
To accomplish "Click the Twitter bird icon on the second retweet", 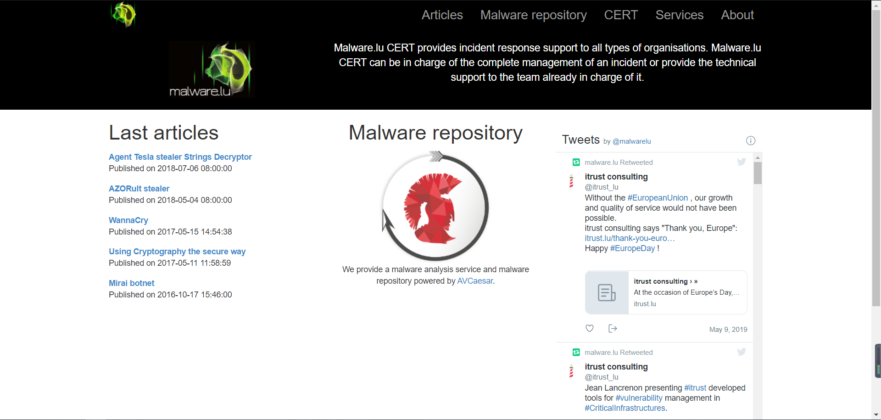I will [x=741, y=352].
